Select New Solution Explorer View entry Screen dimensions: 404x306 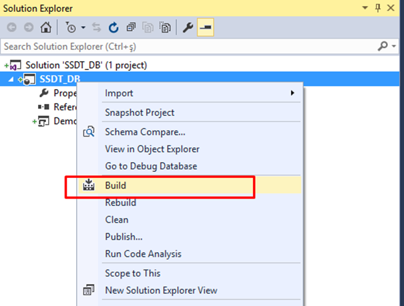click(190, 290)
